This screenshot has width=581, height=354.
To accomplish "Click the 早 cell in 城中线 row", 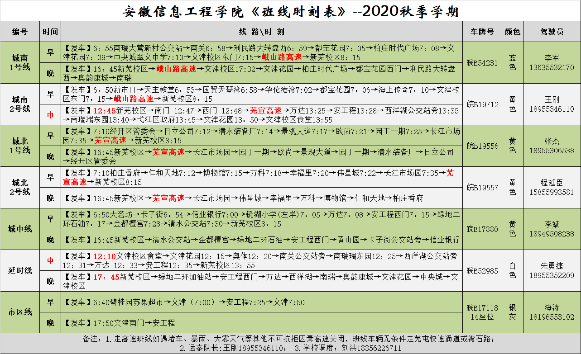I will coord(50,219).
